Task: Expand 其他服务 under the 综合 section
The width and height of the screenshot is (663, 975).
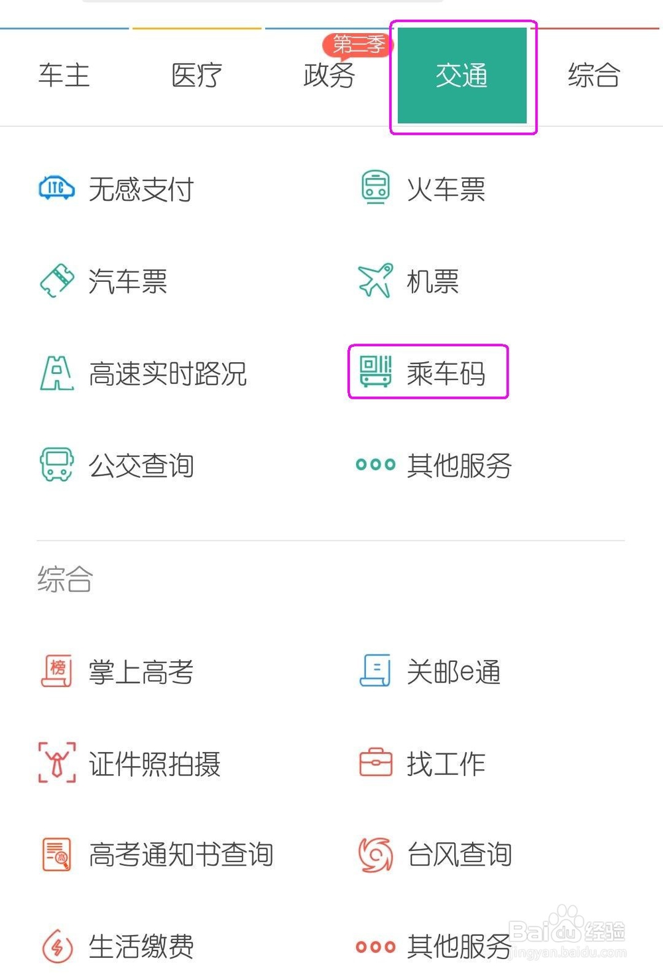Action: [434, 946]
